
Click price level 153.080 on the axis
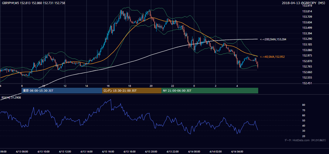307,50
